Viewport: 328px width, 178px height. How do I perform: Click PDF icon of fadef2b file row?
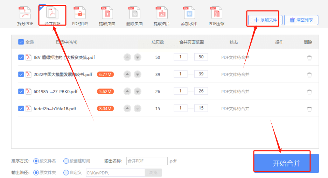coord(28,108)
